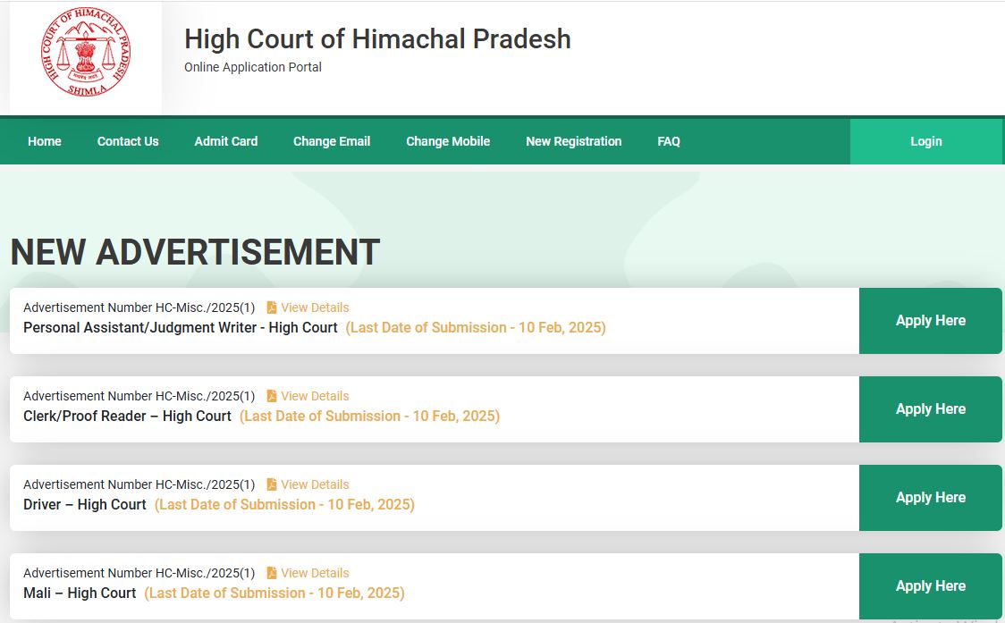The height and width of the screenshot is (623, 1005).
Task: Select Change Mobile in navigation bar
Action: tap(448, 141)
